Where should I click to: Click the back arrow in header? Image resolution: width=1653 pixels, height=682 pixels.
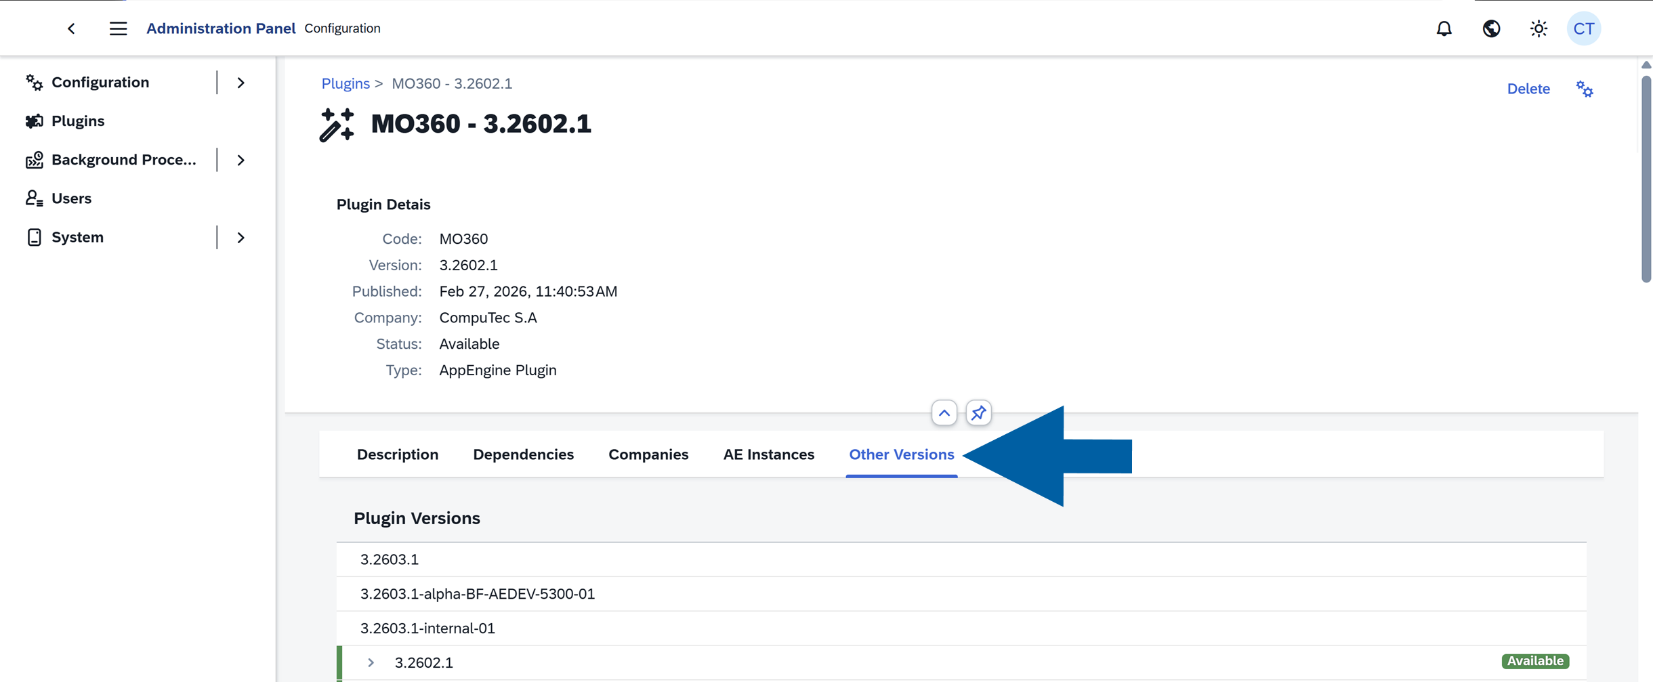click(x=71, y=28)
